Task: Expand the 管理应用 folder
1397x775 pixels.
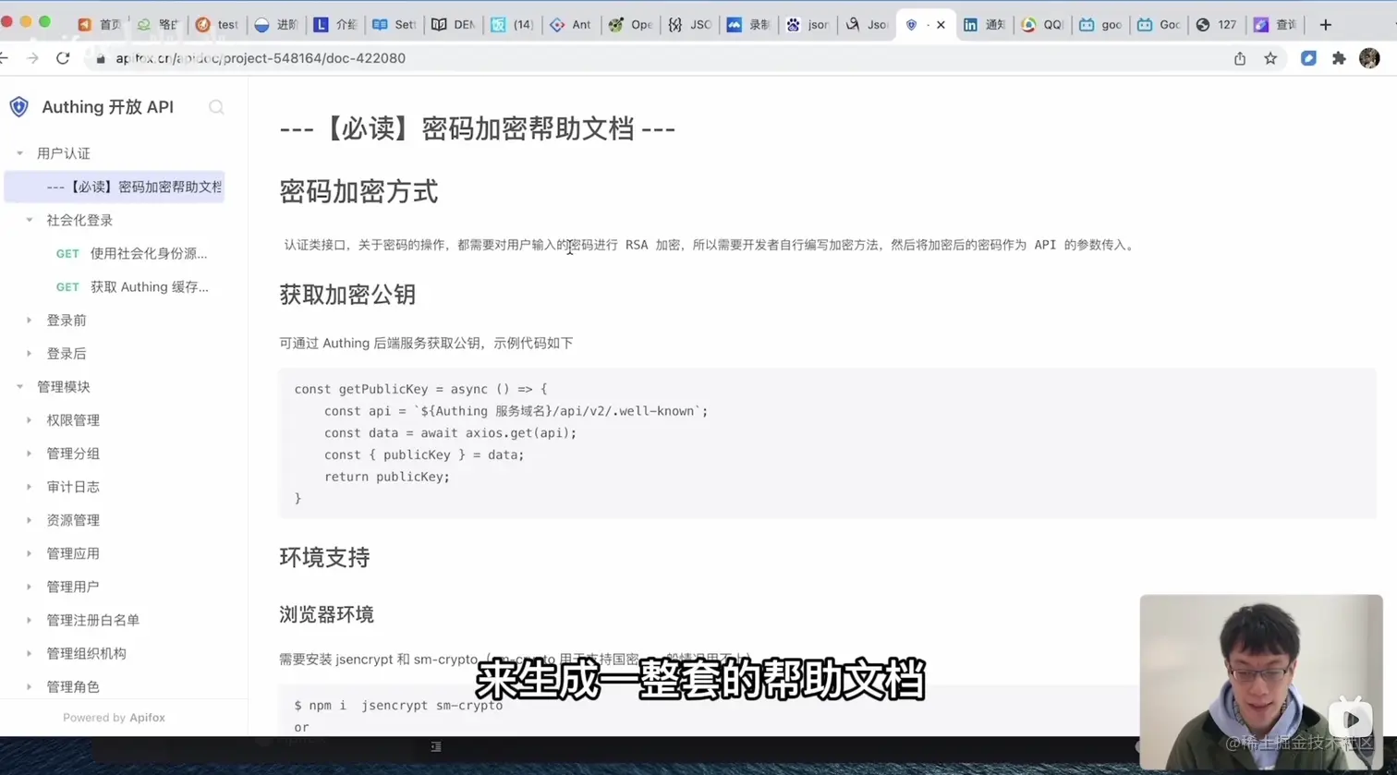Action: 30,553
